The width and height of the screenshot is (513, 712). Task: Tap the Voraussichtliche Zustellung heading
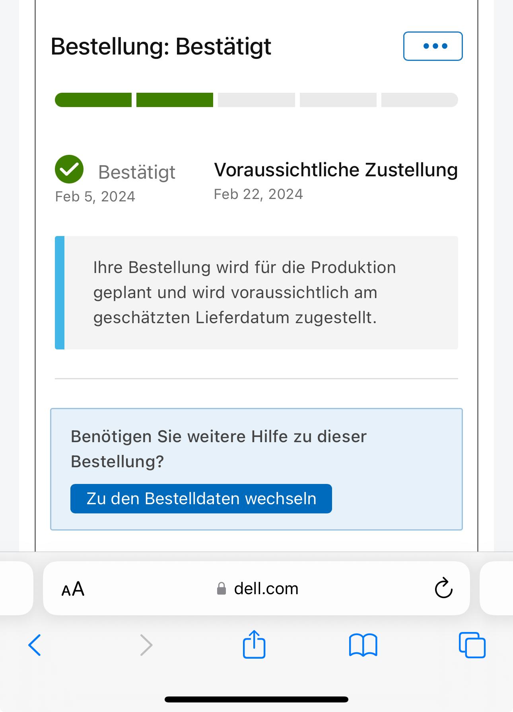[x=336, y=170]
